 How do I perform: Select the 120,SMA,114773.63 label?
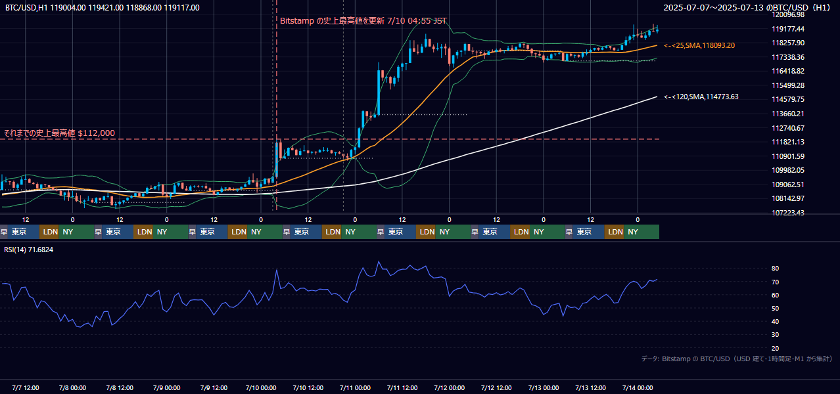pos(701,97)
